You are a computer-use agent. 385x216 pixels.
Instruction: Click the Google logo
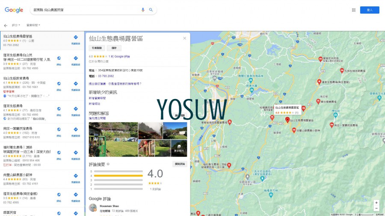tap(14, 10)
